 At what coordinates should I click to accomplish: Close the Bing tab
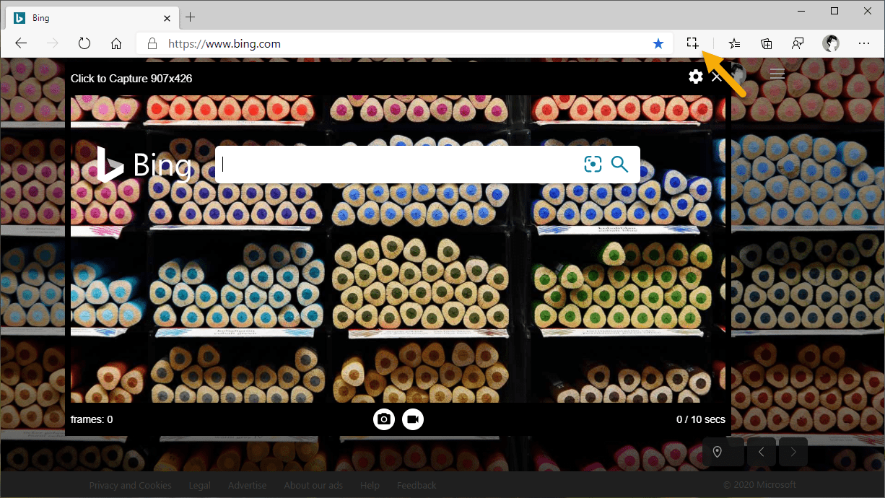pos(167,18)
